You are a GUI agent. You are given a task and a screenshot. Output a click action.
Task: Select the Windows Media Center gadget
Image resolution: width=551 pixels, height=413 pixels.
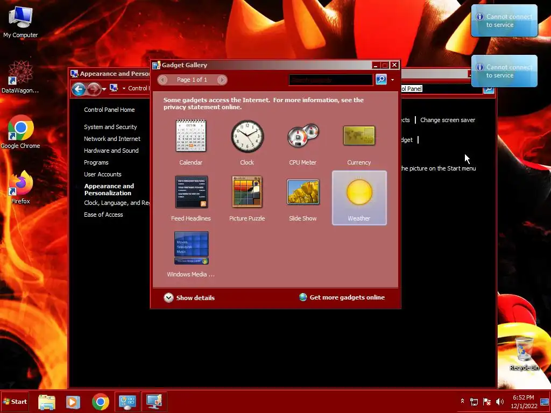pos(191,254)
